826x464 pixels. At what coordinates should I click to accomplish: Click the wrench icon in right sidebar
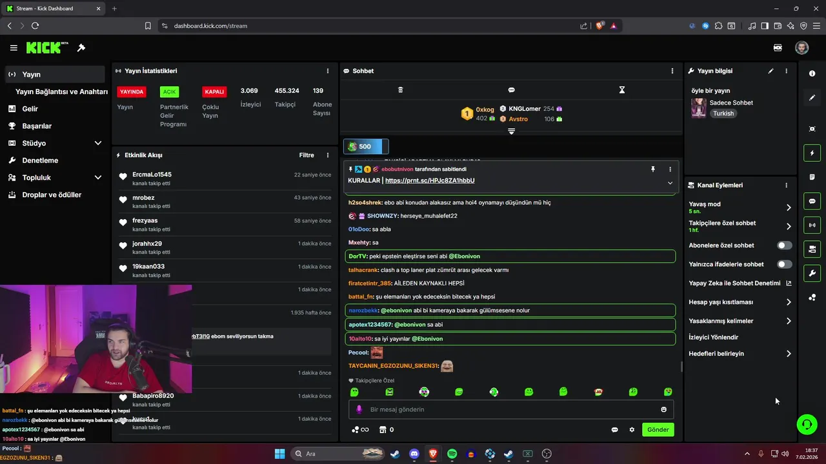(812, 273)
